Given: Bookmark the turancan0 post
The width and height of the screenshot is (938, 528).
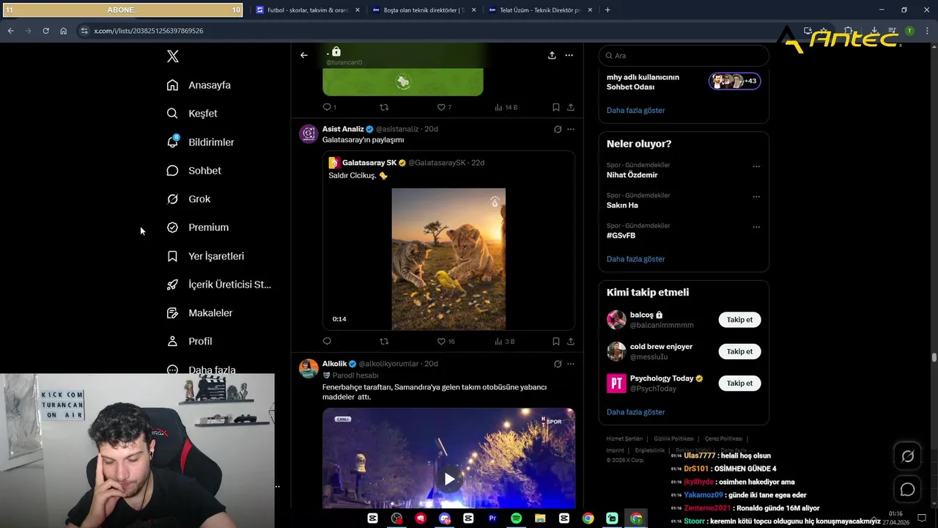Looking at the screenshot, I should (555, 107).
